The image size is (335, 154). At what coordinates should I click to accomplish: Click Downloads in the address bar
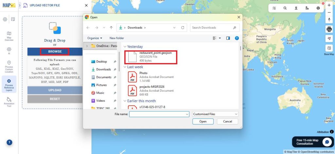[135, 28]
